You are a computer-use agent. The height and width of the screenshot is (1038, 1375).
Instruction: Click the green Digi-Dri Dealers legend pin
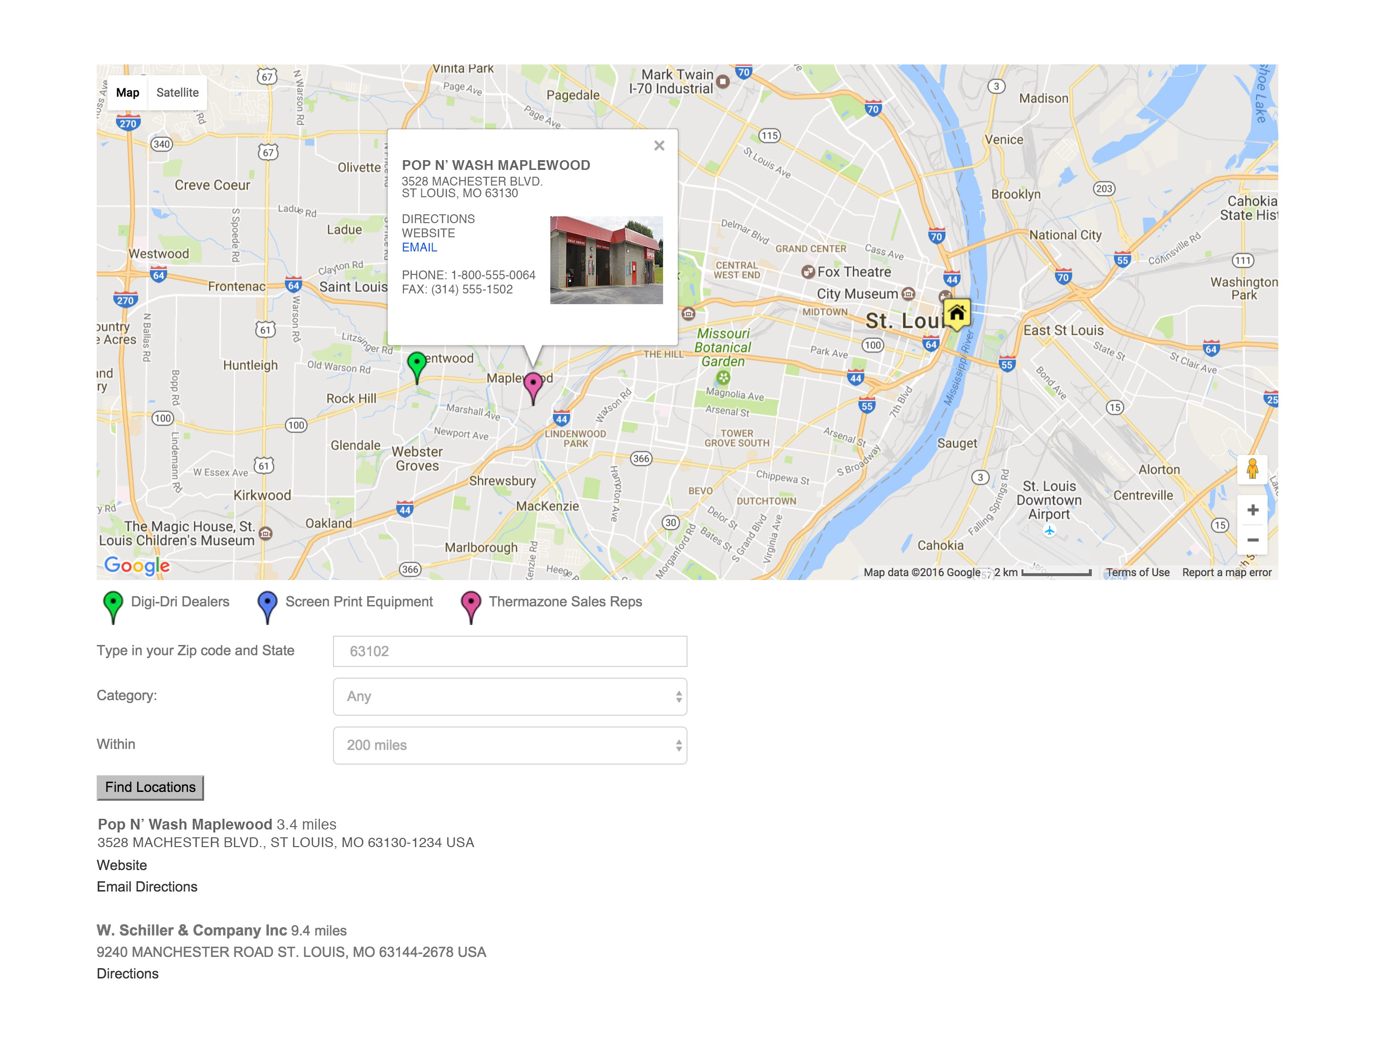point(113,608)
